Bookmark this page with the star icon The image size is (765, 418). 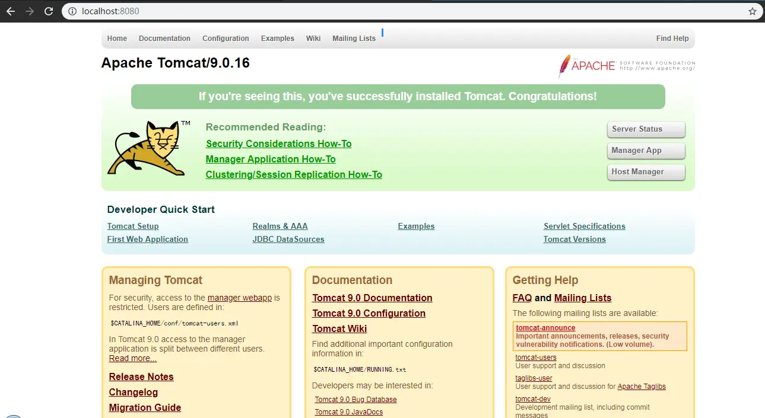(753, 11)
